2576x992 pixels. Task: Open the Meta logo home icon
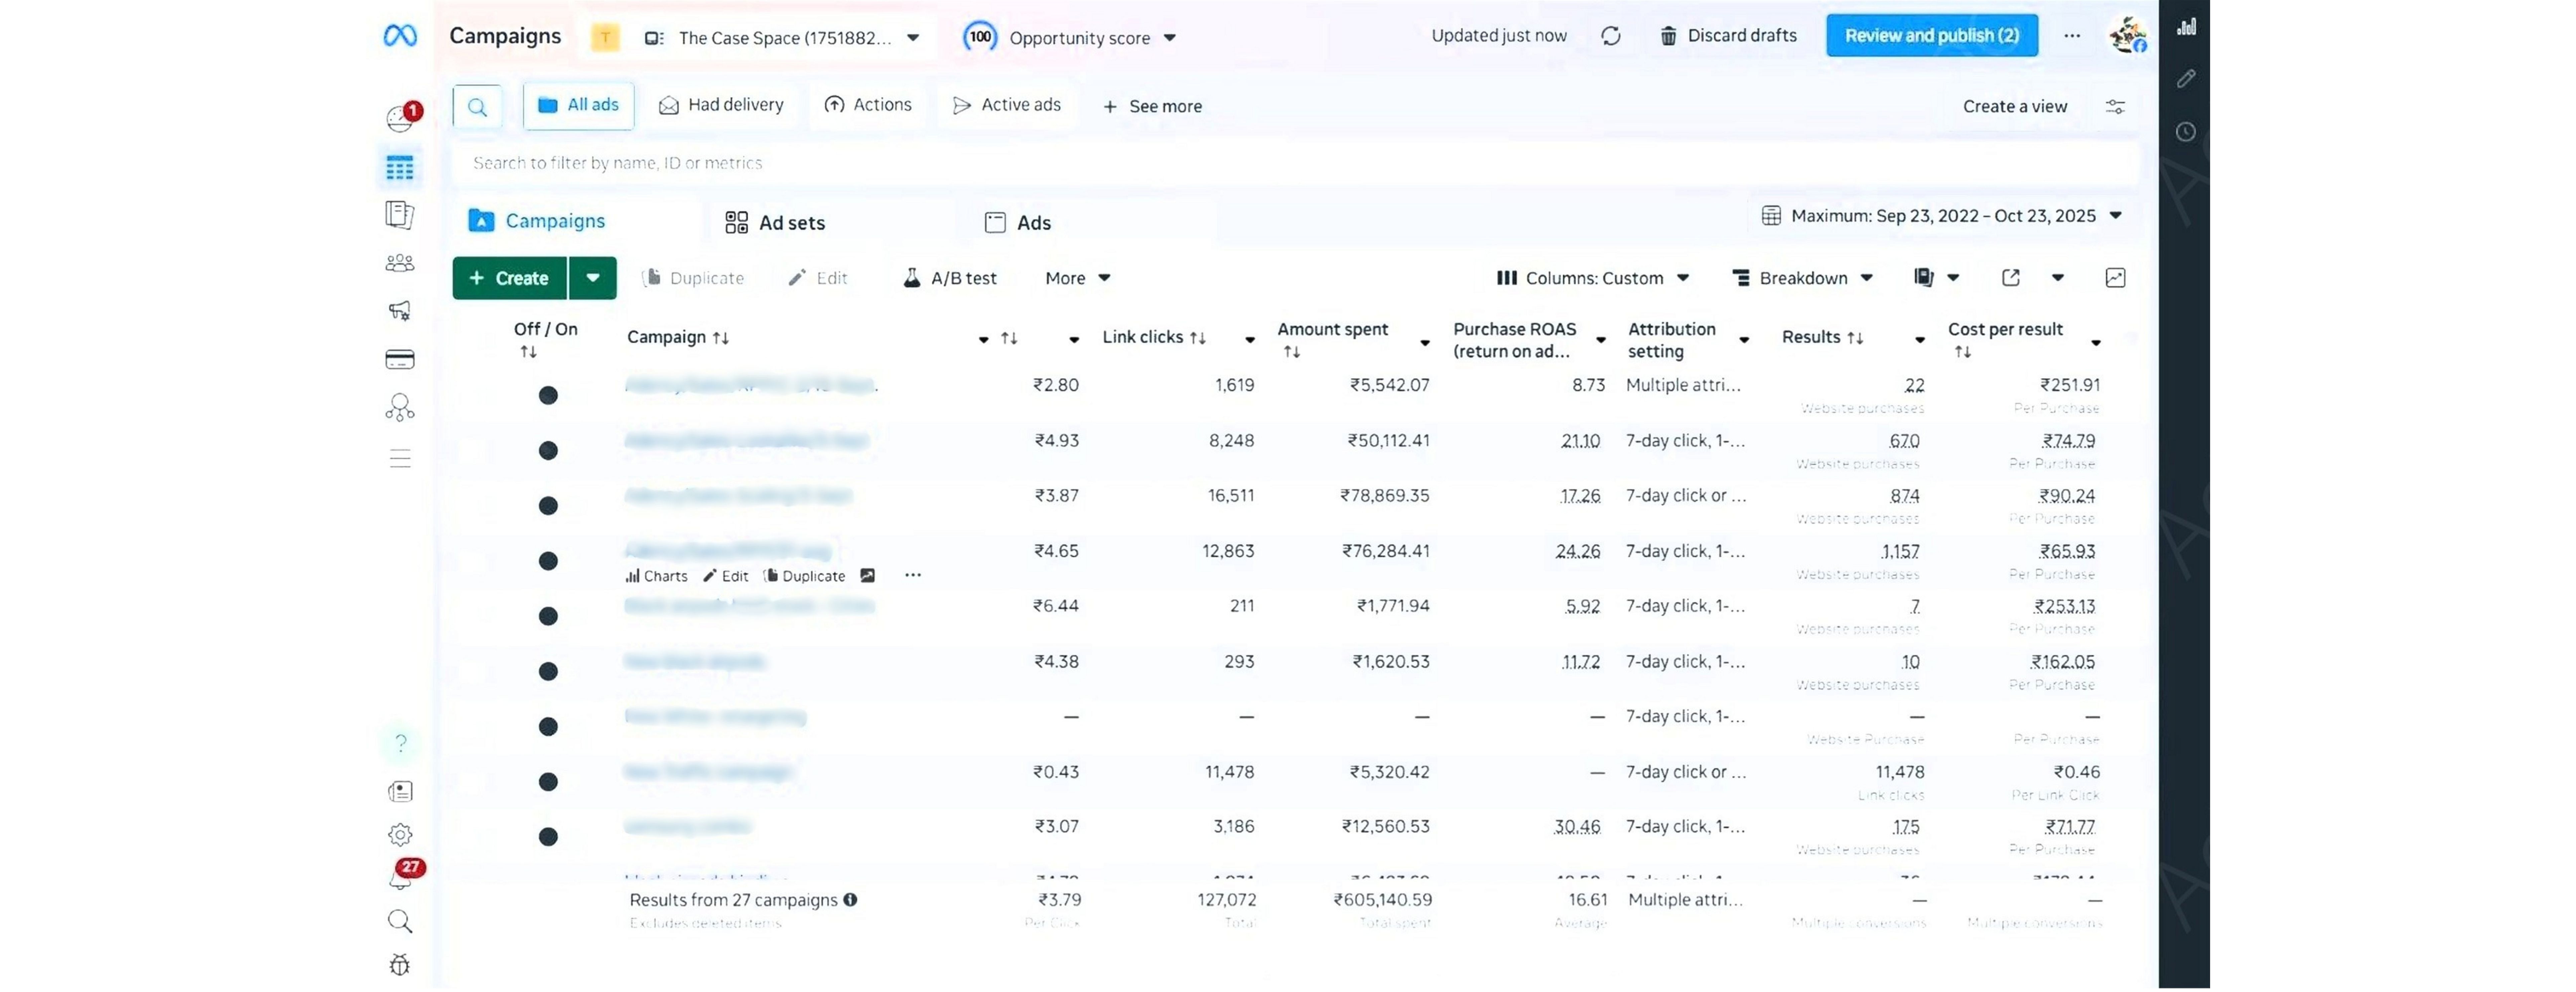[x=400, y=36]
